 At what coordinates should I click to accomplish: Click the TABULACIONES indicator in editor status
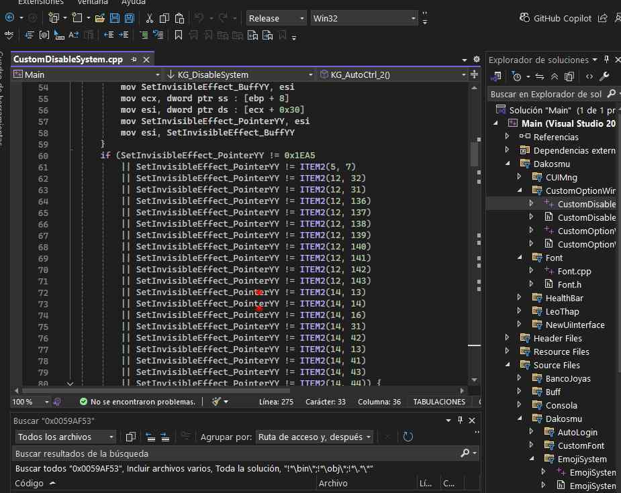pyautogui.click(x=439, y=402)
